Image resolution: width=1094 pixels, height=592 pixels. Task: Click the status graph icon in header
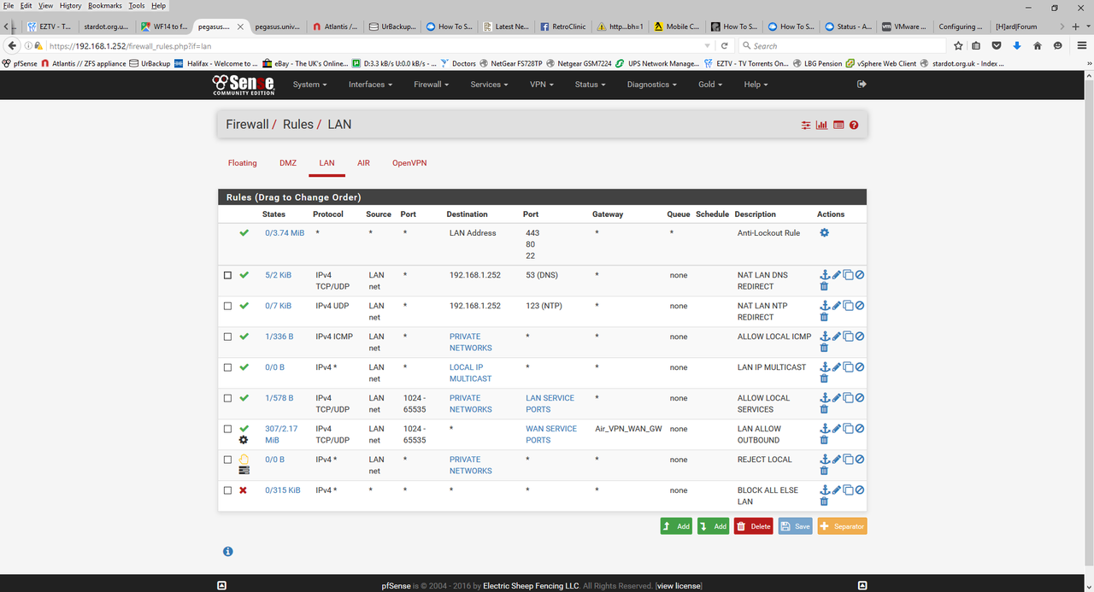(x=821, y=126)
